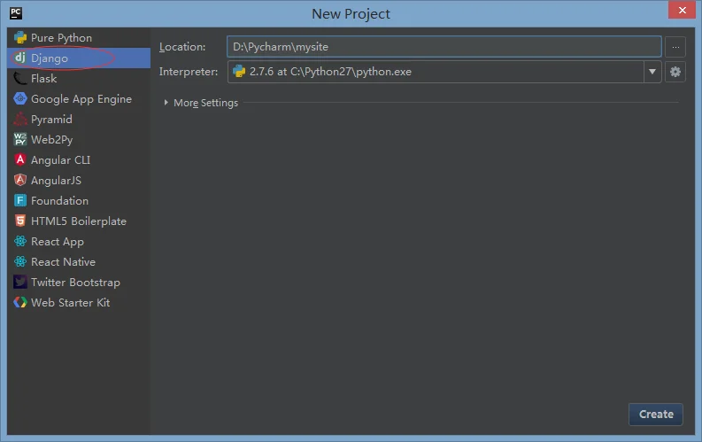Click the Angular CLI red icon
Image resolution: width=702 pixels, height=442 pixels.
coord(20,159)
